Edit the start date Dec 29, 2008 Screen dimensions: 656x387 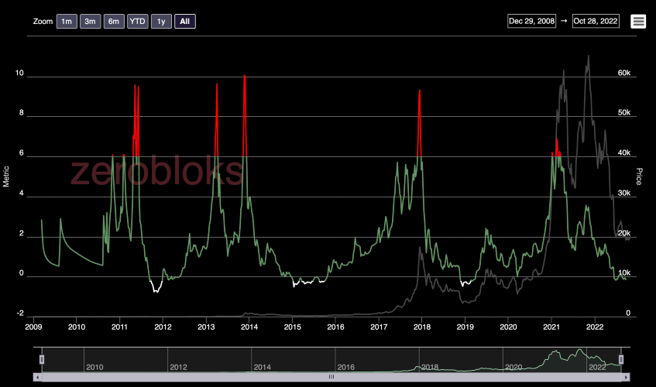tap(532, 21)
